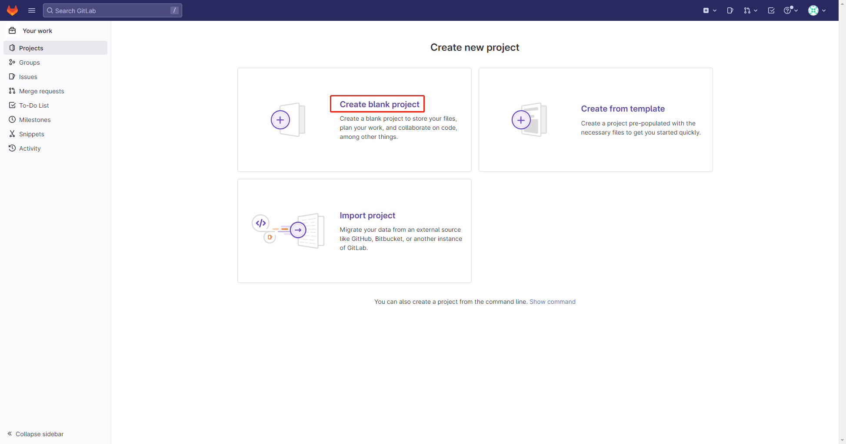
Task: Open the hamburger main menu
Action: tap(32, 10)
